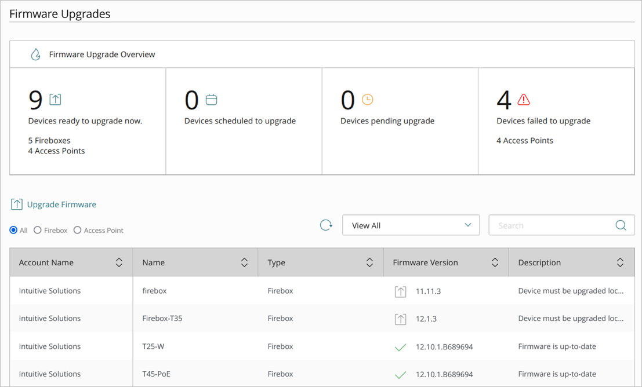642x387 pixels.
Task: Open the View All dropdown
Action: coord(411,225)
